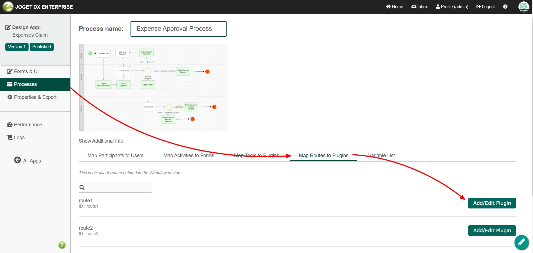This screenshot has height=253, width=533.
Task: Log out using the Logout link
Action: pos(485,7)
